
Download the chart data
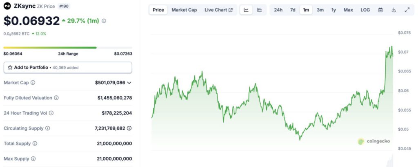coord(394,10)
